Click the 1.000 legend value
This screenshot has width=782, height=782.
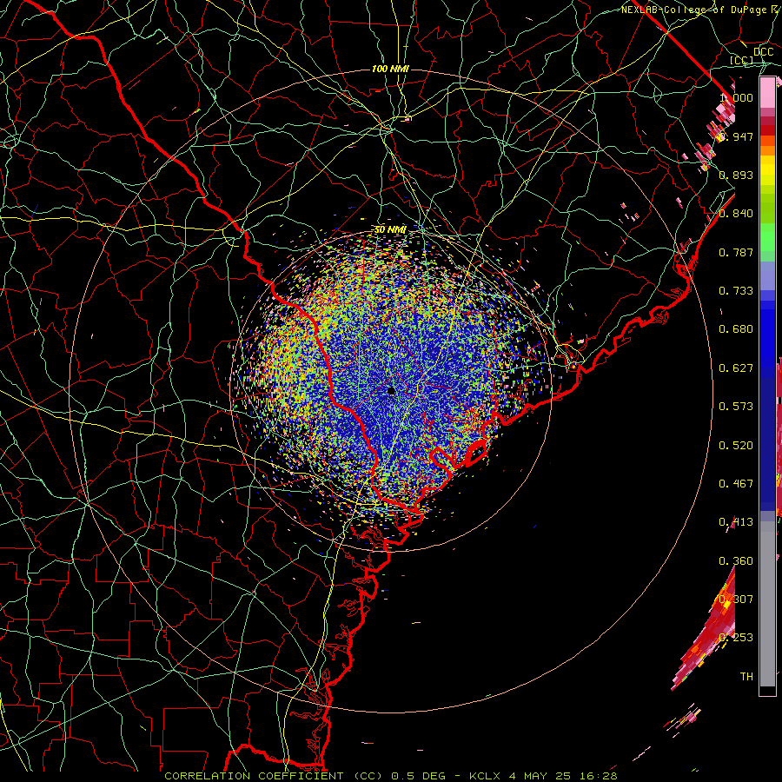click(x=736, y=97)
